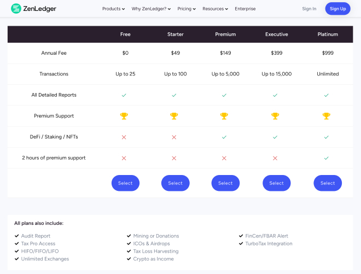Open the Pricing dropdown
Viewport: 361px width, 274px height.
pyautogui.click(x=187, y=9)
